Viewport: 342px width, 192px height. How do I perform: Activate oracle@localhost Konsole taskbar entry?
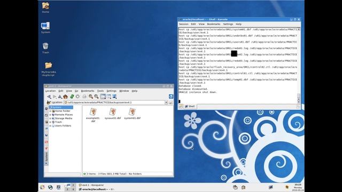tap(96, 189)
